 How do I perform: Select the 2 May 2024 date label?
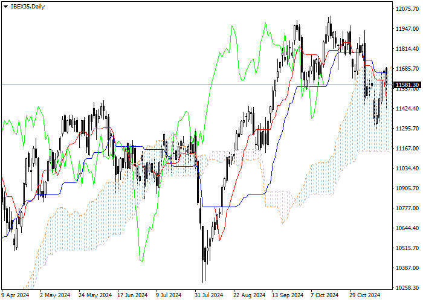55,295
